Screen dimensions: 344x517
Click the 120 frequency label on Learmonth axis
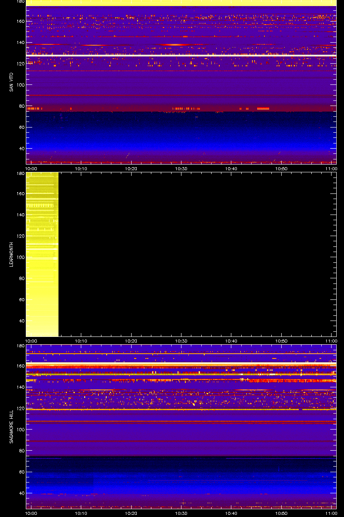tap(20, 236)
